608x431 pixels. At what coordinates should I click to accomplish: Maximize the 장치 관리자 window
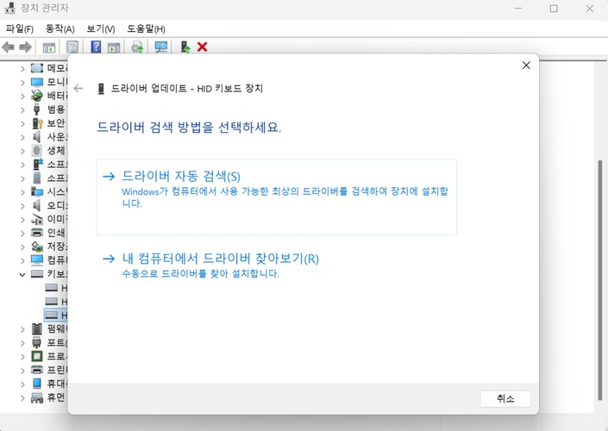click(554, 8)
